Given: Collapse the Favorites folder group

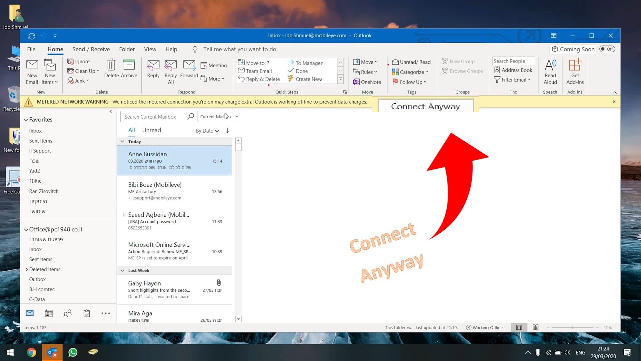Looking at the screenshot, I should tap(26, 120).
